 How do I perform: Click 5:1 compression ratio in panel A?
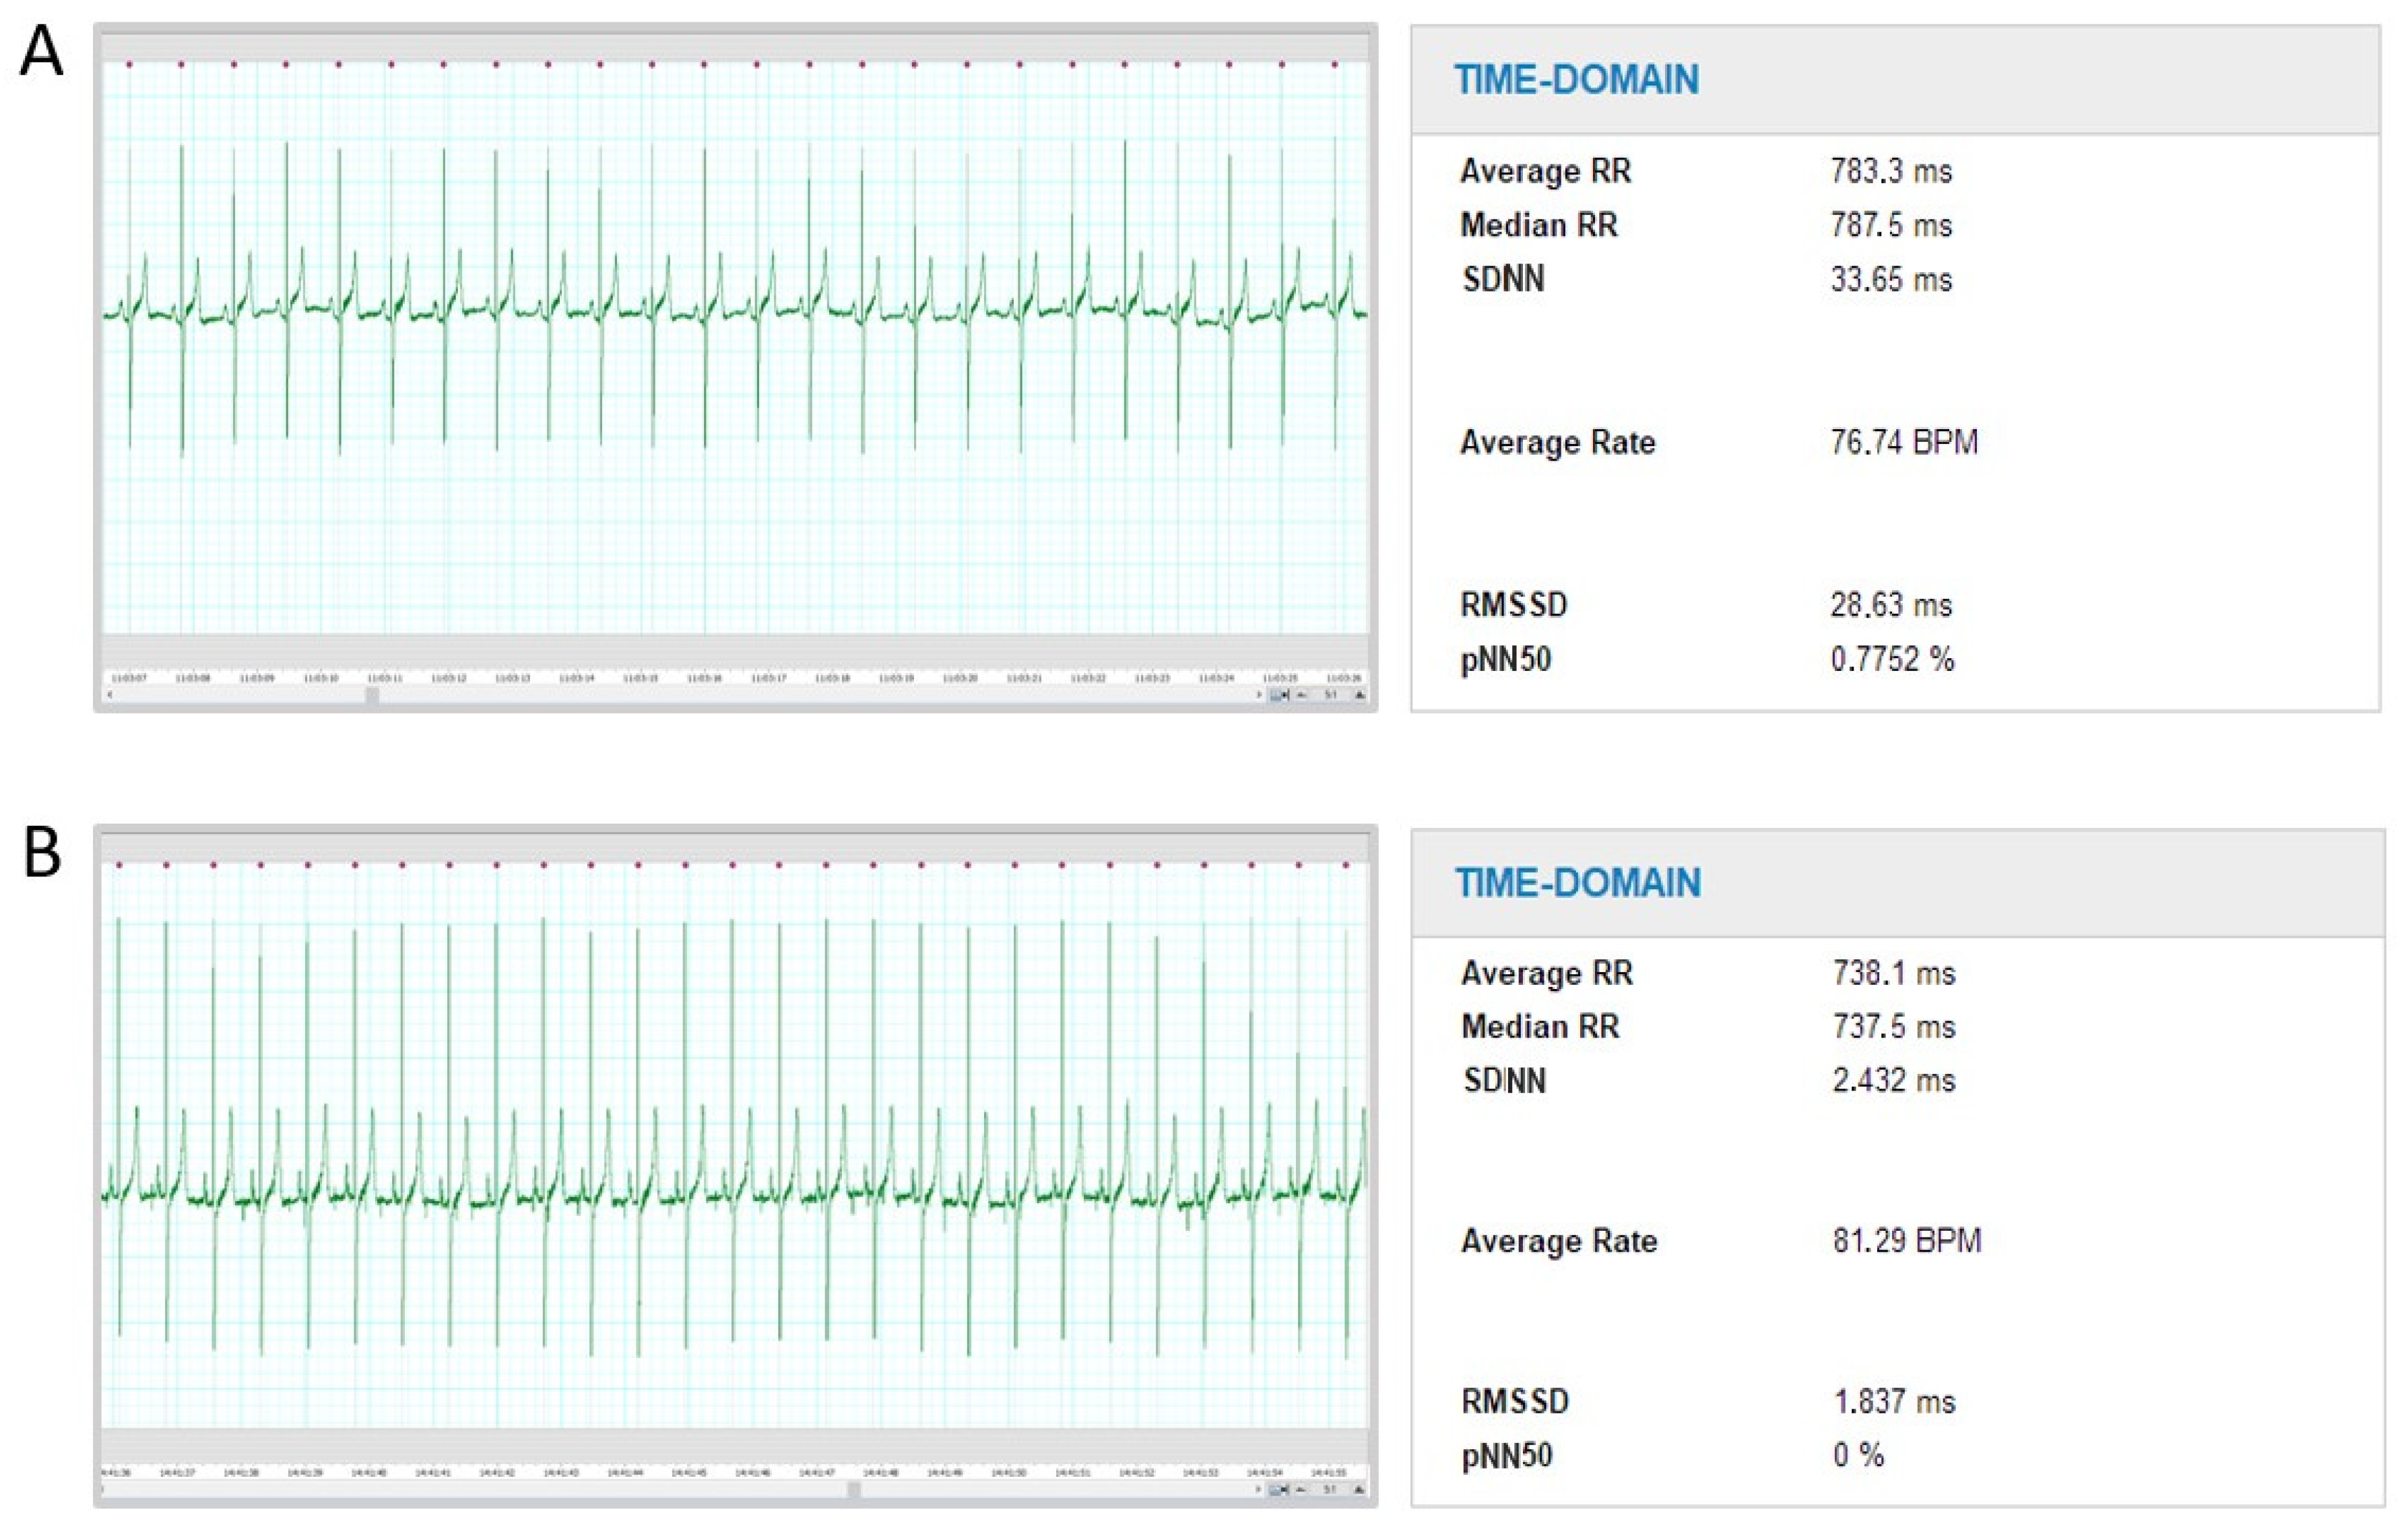1331,695
